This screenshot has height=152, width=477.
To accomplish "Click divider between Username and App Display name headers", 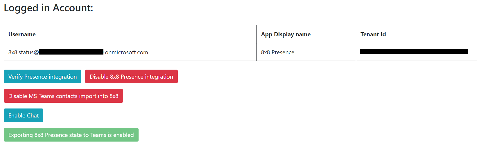I will [x=256, y=34].
